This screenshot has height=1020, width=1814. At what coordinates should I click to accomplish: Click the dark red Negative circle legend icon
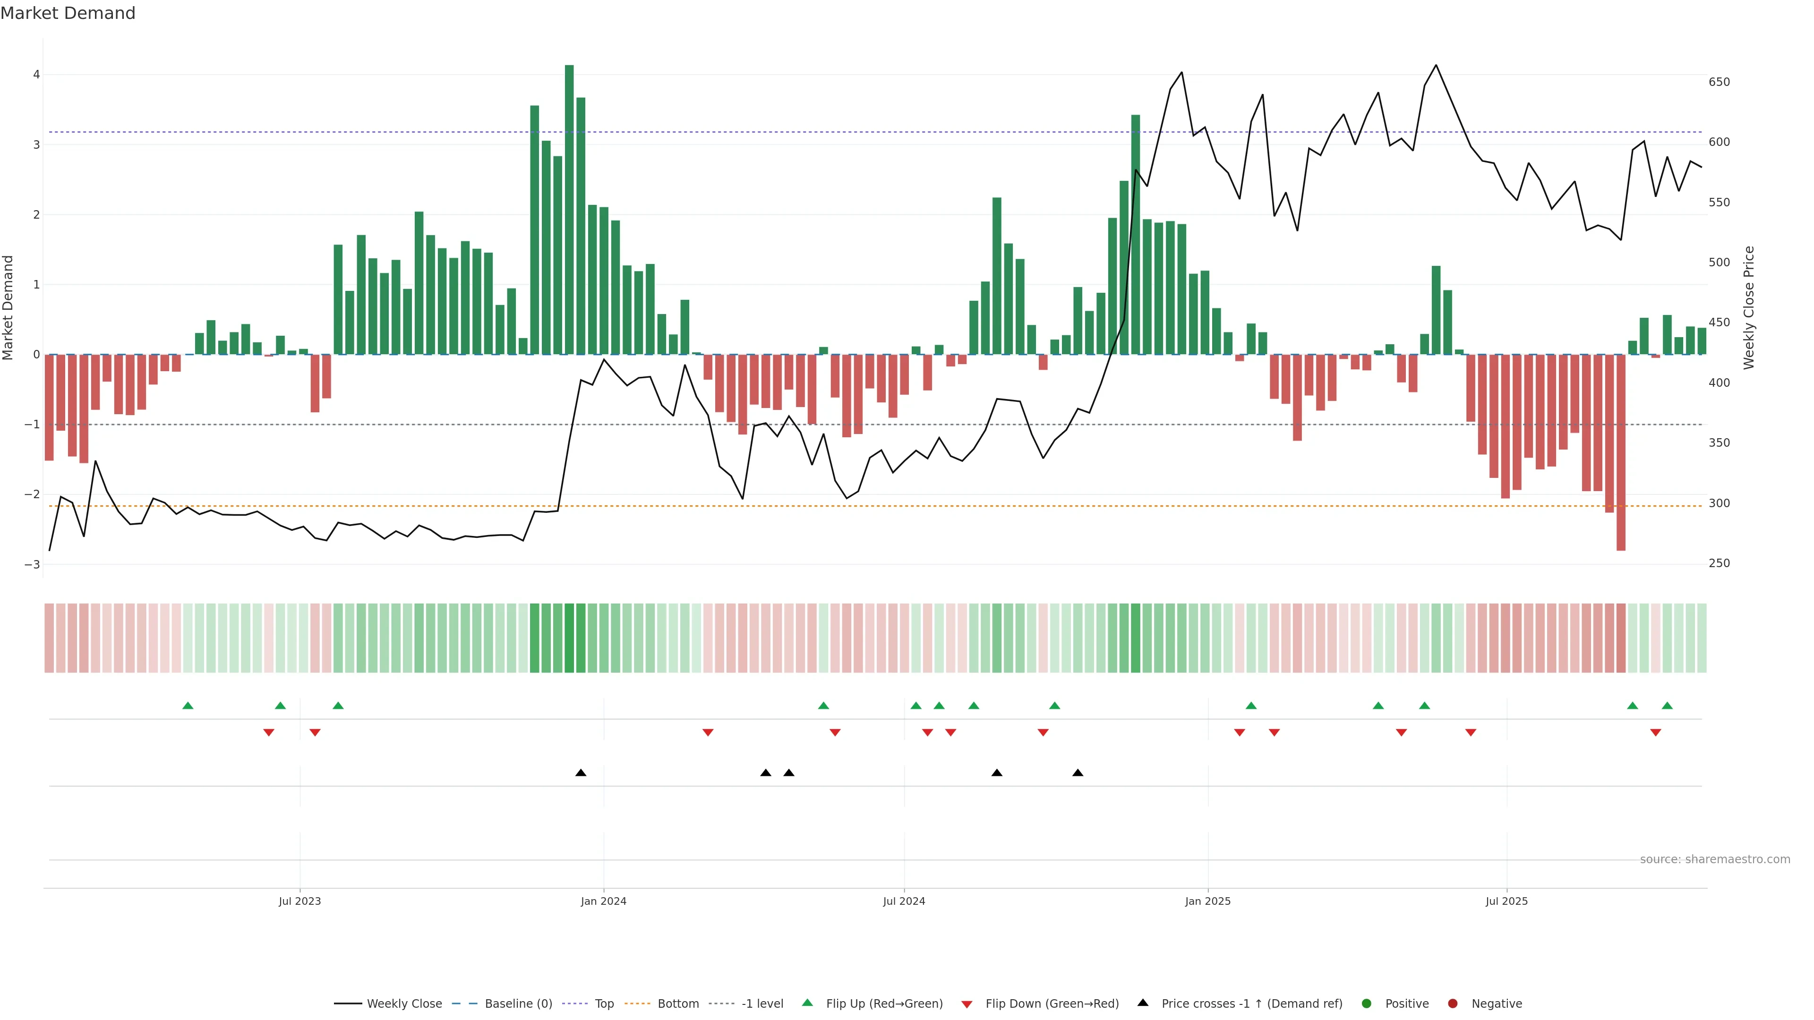(1453, 1003)
